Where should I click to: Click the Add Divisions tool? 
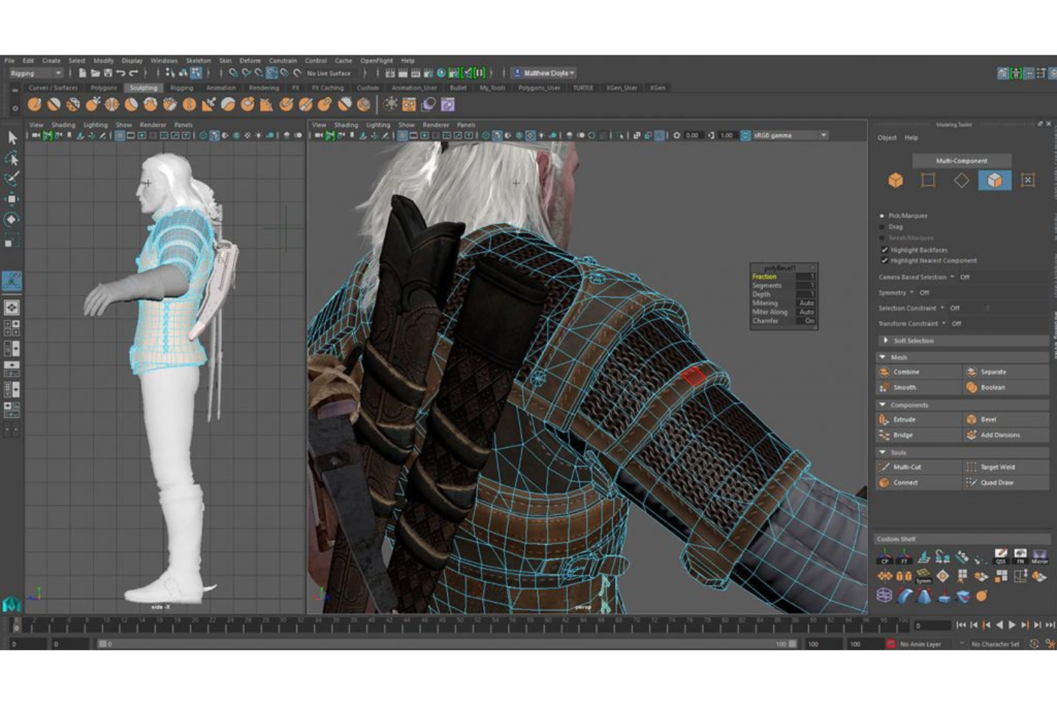[x=1006, y=435]
